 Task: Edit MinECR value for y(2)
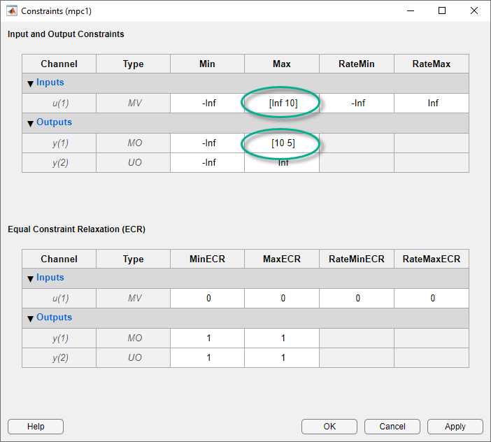(x=208, y=357)
